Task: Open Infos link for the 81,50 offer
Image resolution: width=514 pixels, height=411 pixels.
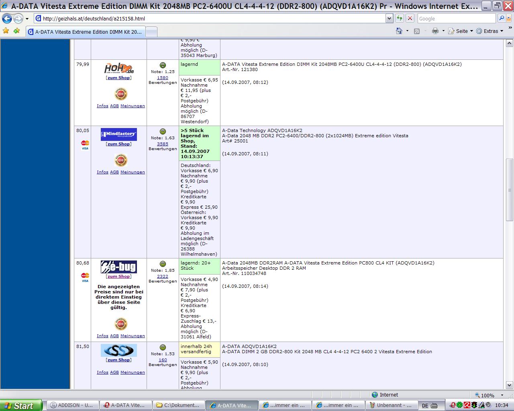Action: click(x=102, y=372)
